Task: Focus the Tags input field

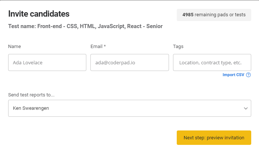Action: (x=212, y=62)
